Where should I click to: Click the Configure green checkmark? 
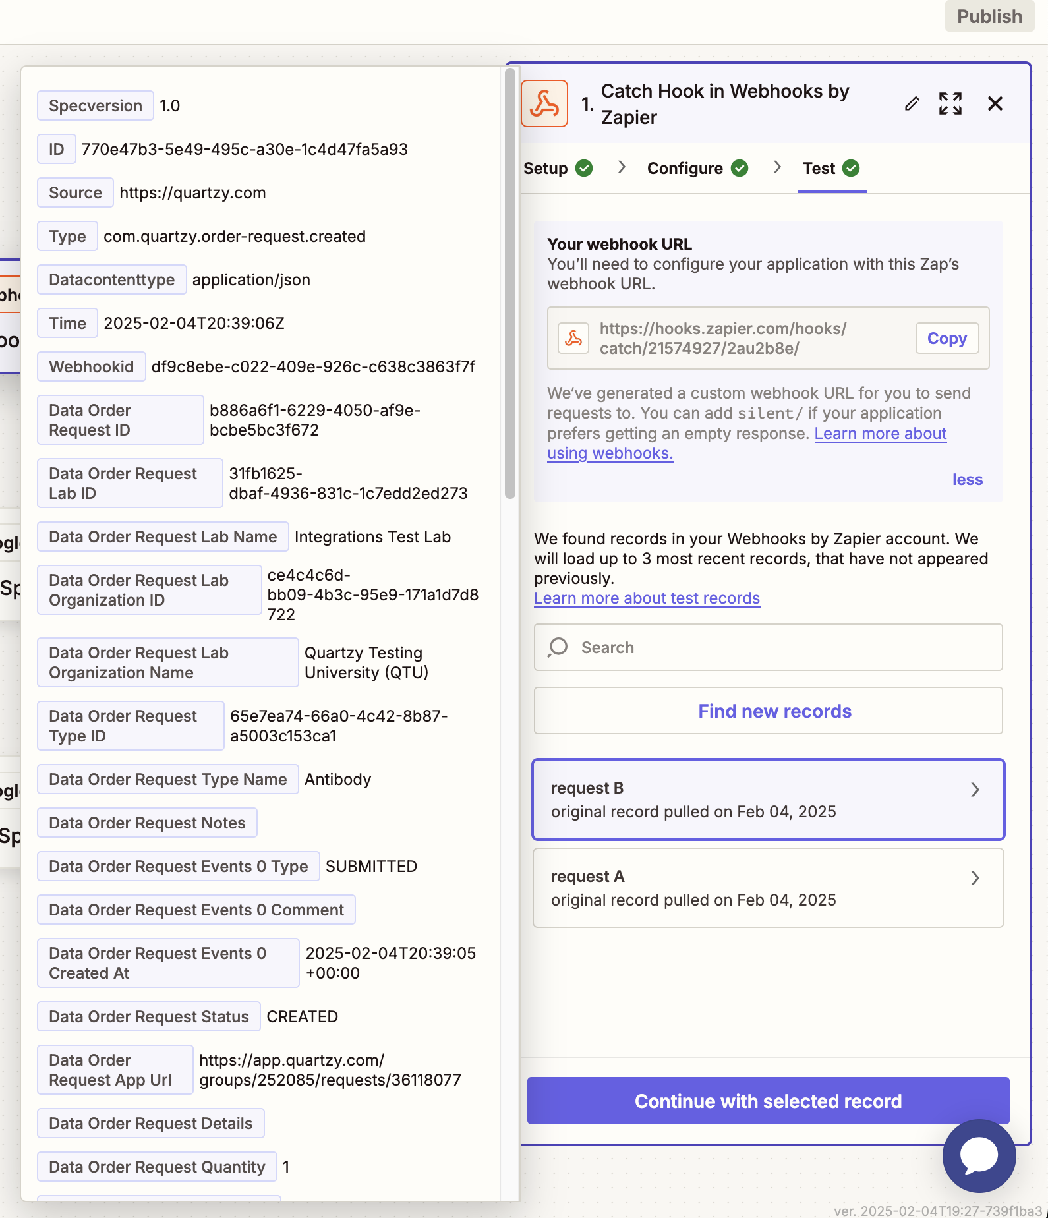(x=740, y=168)
